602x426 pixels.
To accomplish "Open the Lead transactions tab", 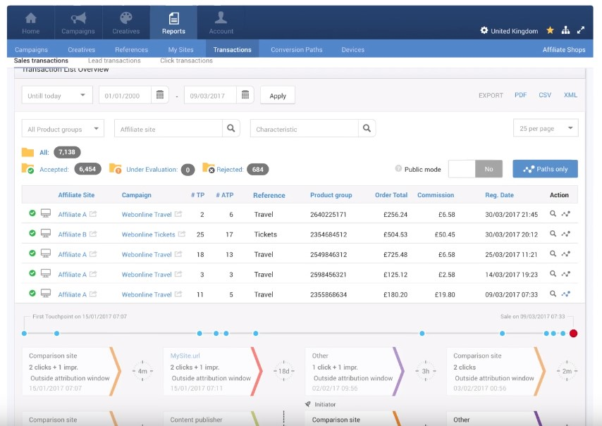I will (x=113, y=61).
